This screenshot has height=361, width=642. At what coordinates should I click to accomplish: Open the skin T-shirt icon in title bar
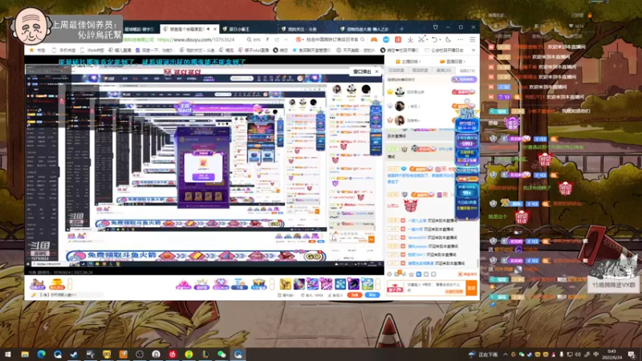click(x=435, y=27)
